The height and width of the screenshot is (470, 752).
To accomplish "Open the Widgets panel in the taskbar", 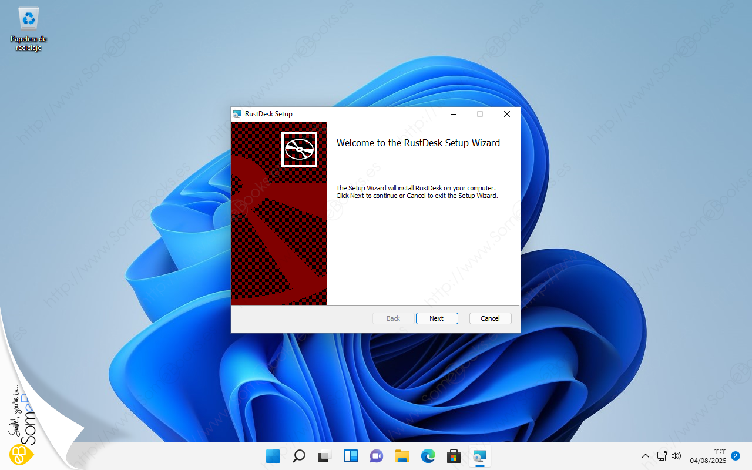I will point(351,456).
